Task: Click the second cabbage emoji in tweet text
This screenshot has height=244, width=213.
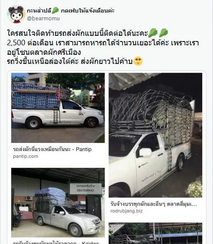Action: click(163, 33)
